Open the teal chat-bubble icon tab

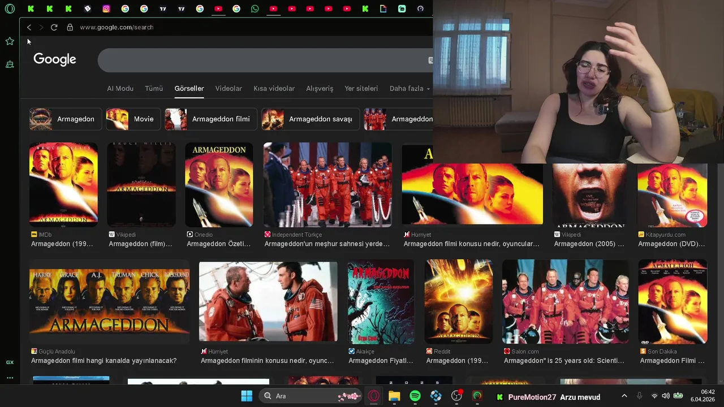402,8
